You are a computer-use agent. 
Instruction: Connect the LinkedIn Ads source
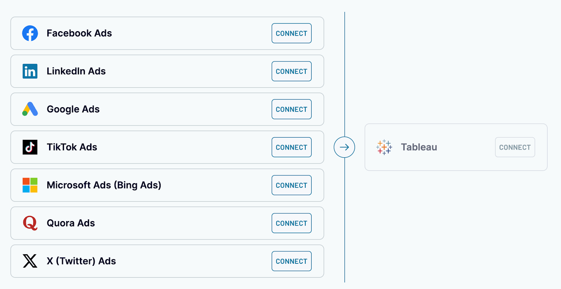pos(291,71)
